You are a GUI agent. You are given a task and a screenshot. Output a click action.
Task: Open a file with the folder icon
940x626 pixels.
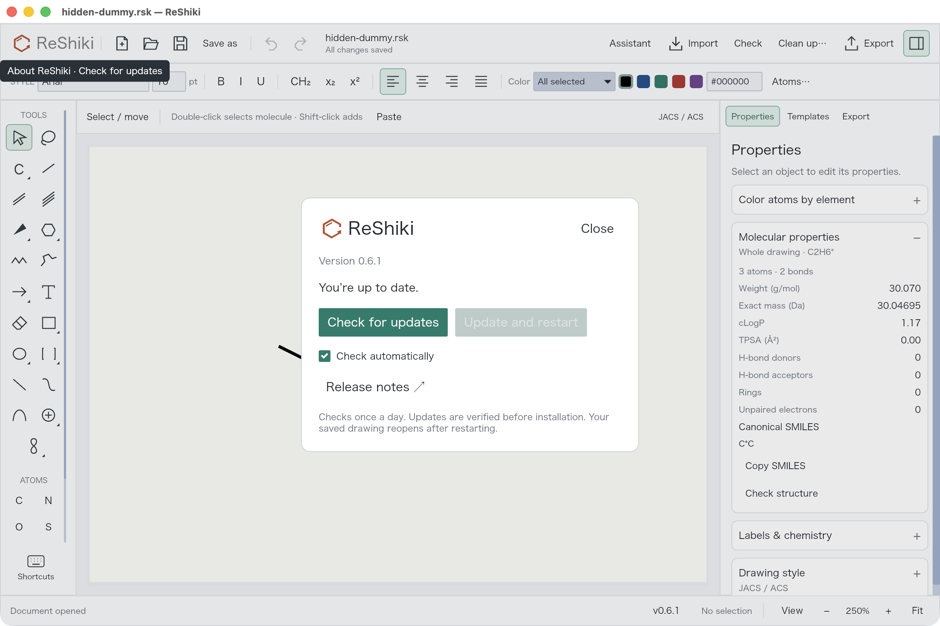(151, 43)
